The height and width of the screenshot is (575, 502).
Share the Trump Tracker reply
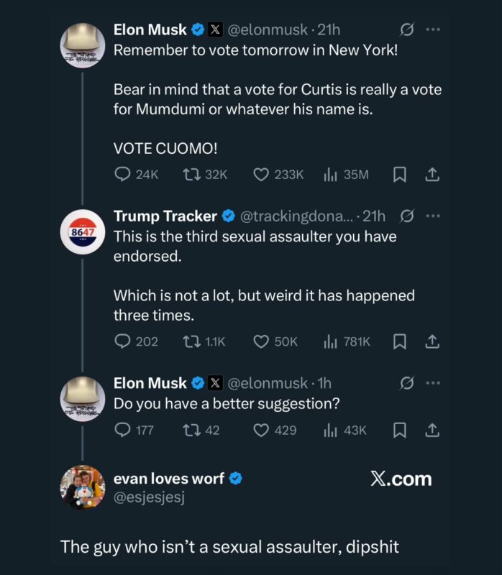pyautogui.click(x=432, y=342)
